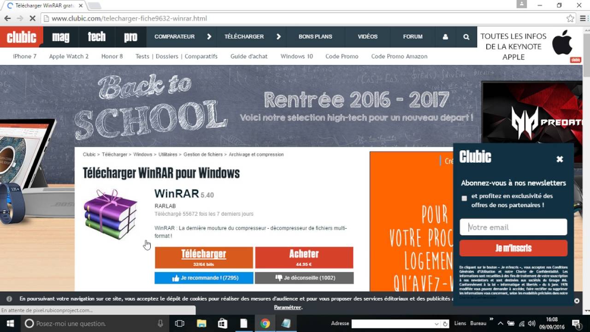The width and height of the screenshot is (590, 332).
Task: Bookmark this page with the star icon
Action: pyautogui.click(x=570, y=18)
